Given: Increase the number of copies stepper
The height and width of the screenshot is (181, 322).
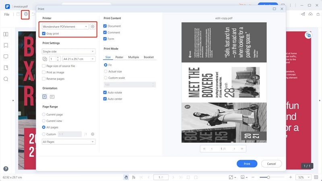Looking at the screenshot, I should [x=58, y=58].
